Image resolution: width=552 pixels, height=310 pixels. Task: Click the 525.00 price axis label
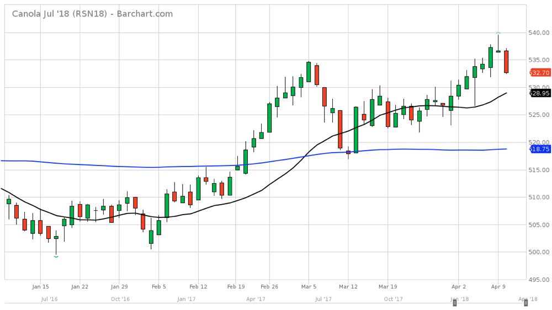pos(539,115)
